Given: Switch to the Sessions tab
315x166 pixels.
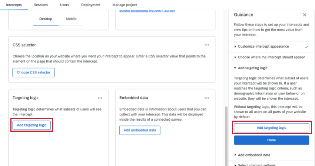Looking at the screenshot, I should point(41,5).
